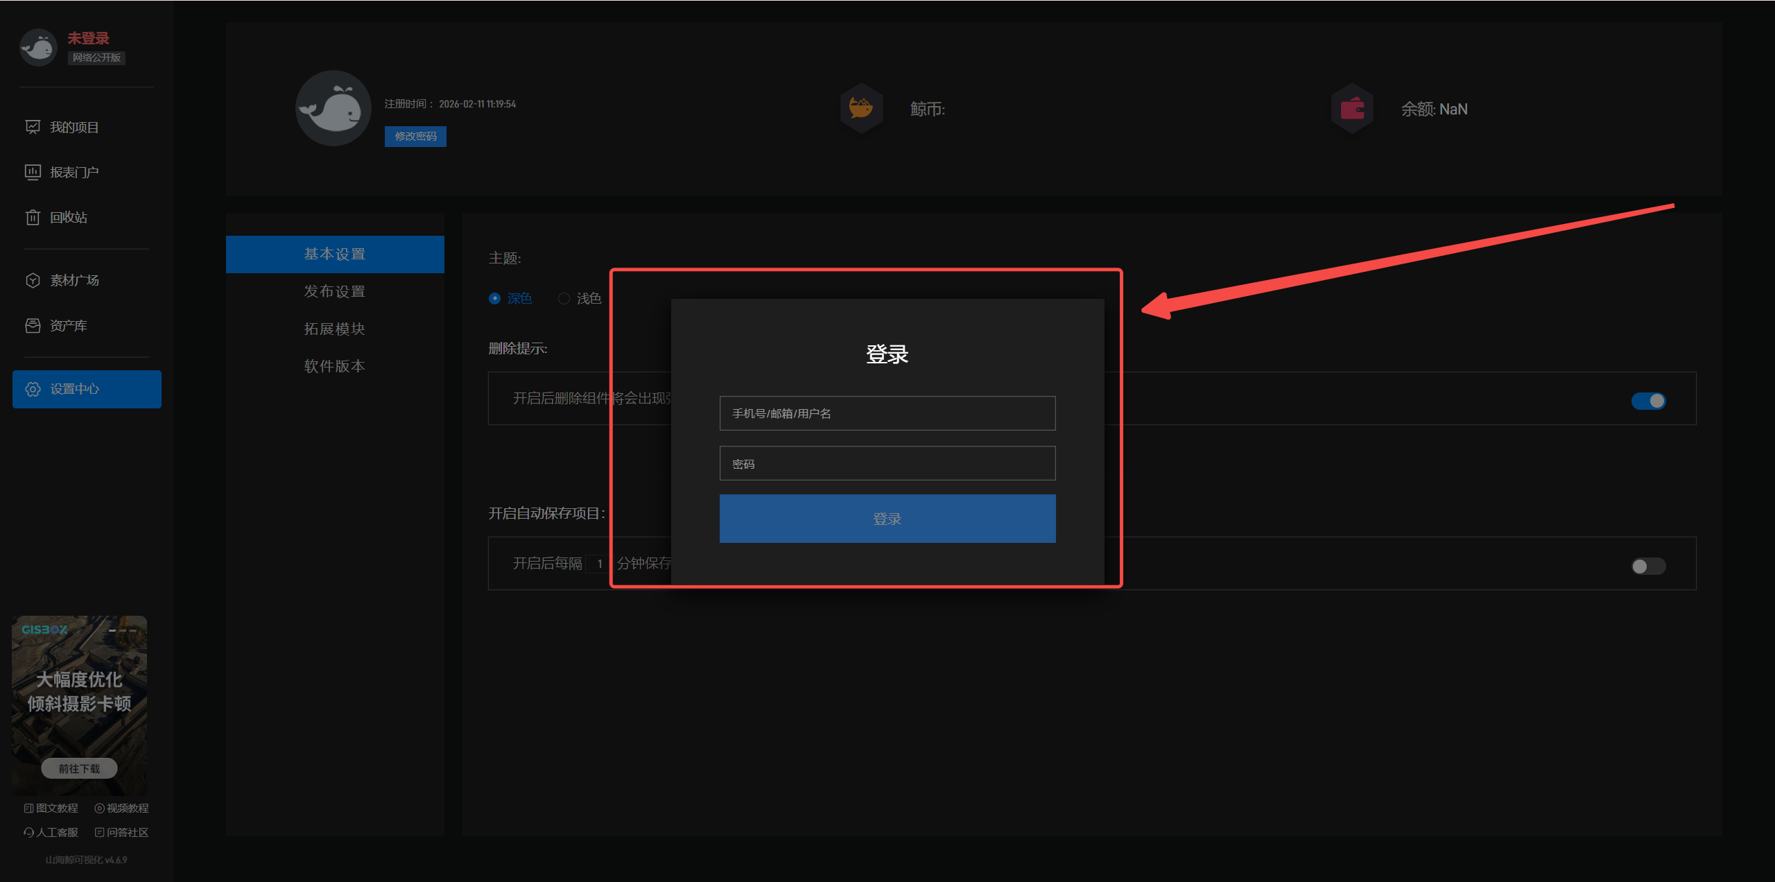Click the Asset Library box icon

[33, 325]
